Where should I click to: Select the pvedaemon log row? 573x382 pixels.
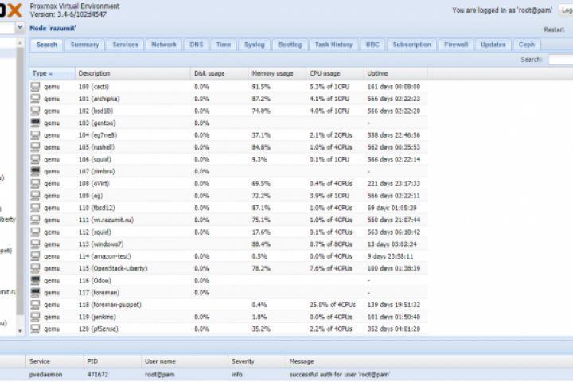tap(286, 375)
